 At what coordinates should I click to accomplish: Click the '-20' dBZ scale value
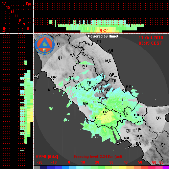40,162
